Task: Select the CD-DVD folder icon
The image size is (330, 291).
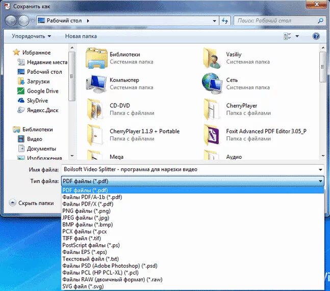Action: tap(95, 109)
